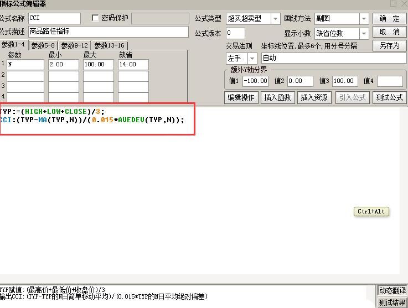Click the disabled password input field
Viewport: 408px width, 308px height.
click(x=161, y=18)
